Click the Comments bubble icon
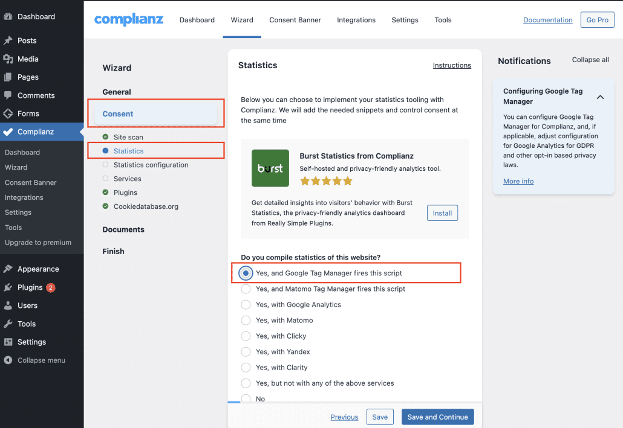The height and width of the screenshot is (428, 623). click(x=8, y=95)
